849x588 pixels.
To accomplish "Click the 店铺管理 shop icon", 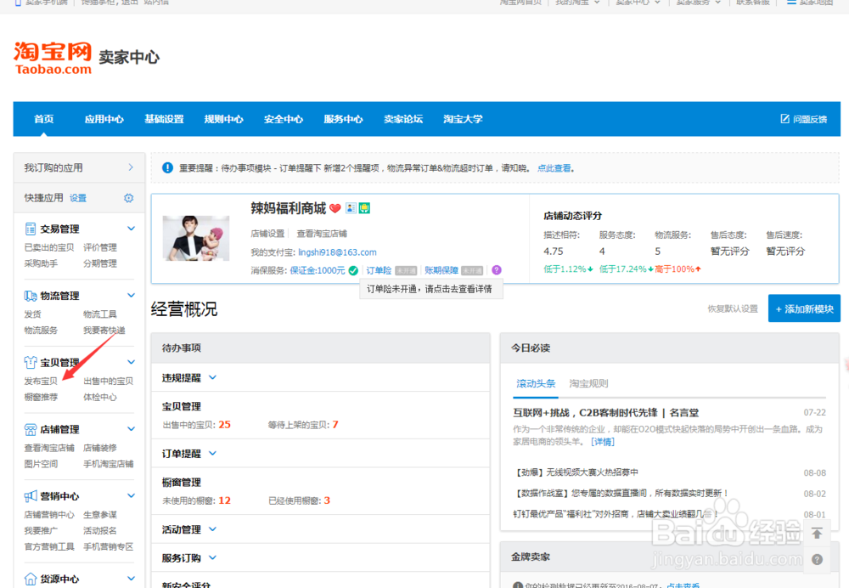I will coord(31,429).
